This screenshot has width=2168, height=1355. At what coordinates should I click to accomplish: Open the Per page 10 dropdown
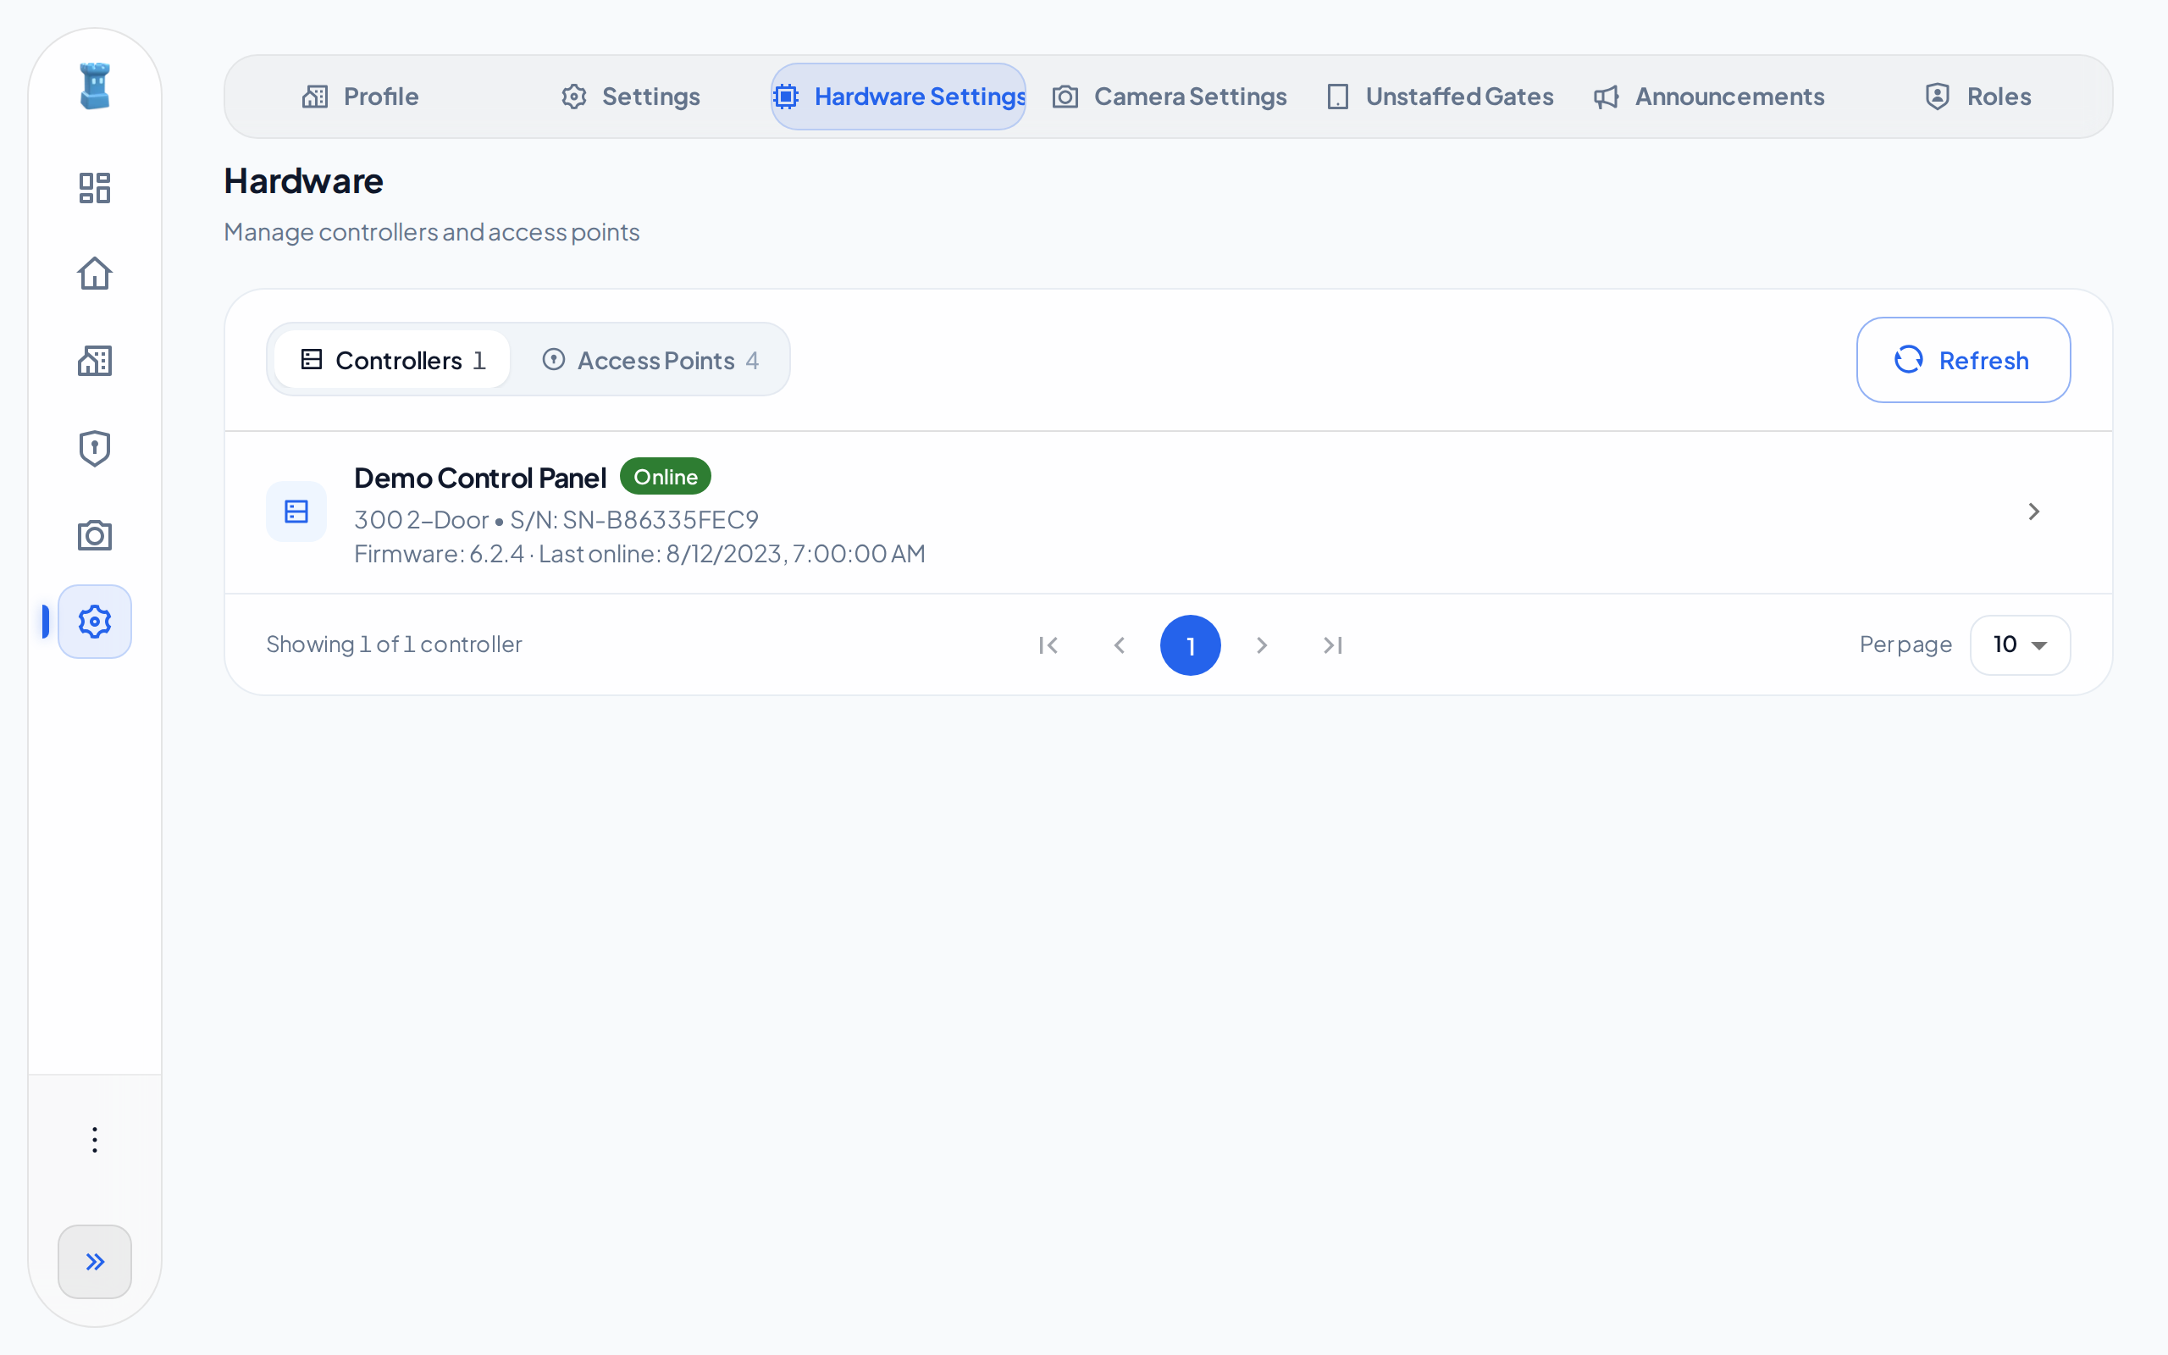2020,644
